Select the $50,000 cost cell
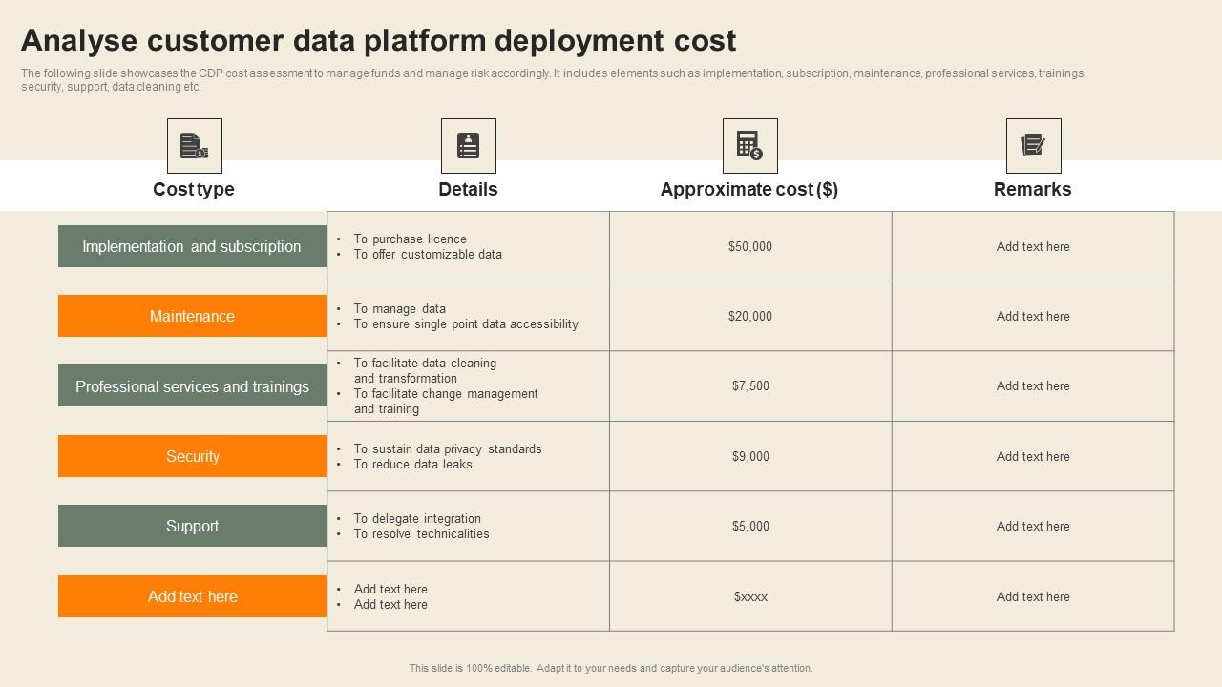The image size is (1222, 687). pos(749,246)
